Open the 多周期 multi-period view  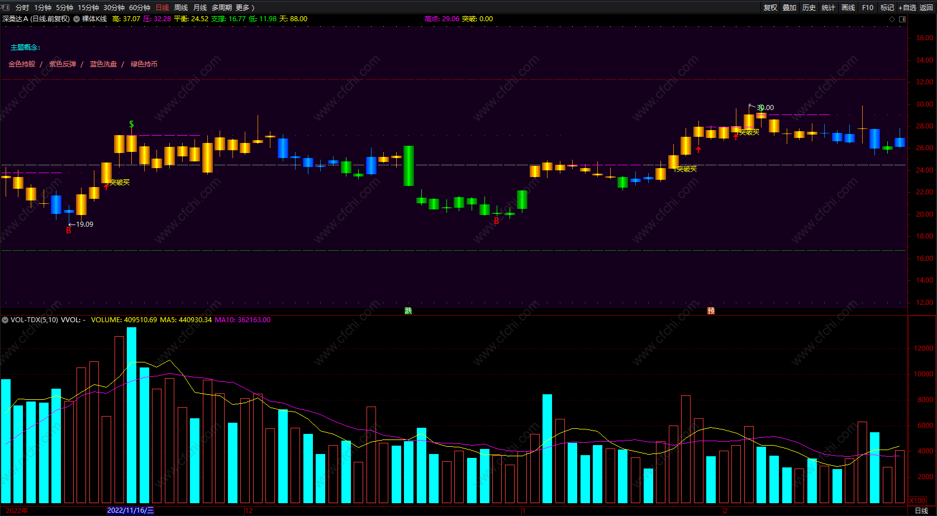[221, 7]
